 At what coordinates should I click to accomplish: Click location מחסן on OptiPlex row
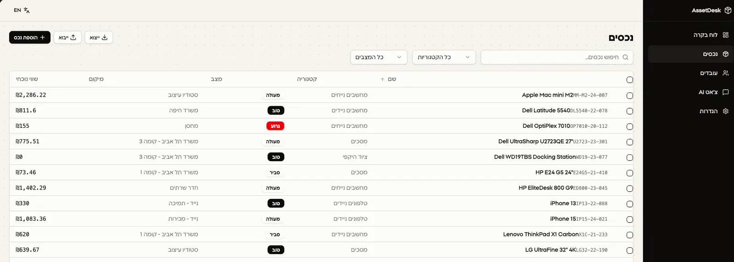[191, 126]
